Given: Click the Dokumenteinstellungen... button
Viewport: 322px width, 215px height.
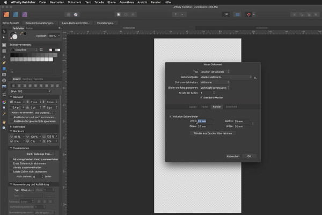Looking at the screenshot, I should (40, 23).
